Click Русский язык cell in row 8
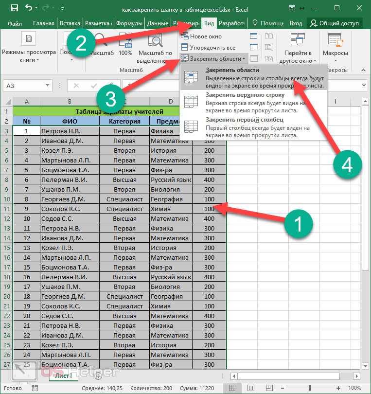371x394 pixels. coord(171,180)
